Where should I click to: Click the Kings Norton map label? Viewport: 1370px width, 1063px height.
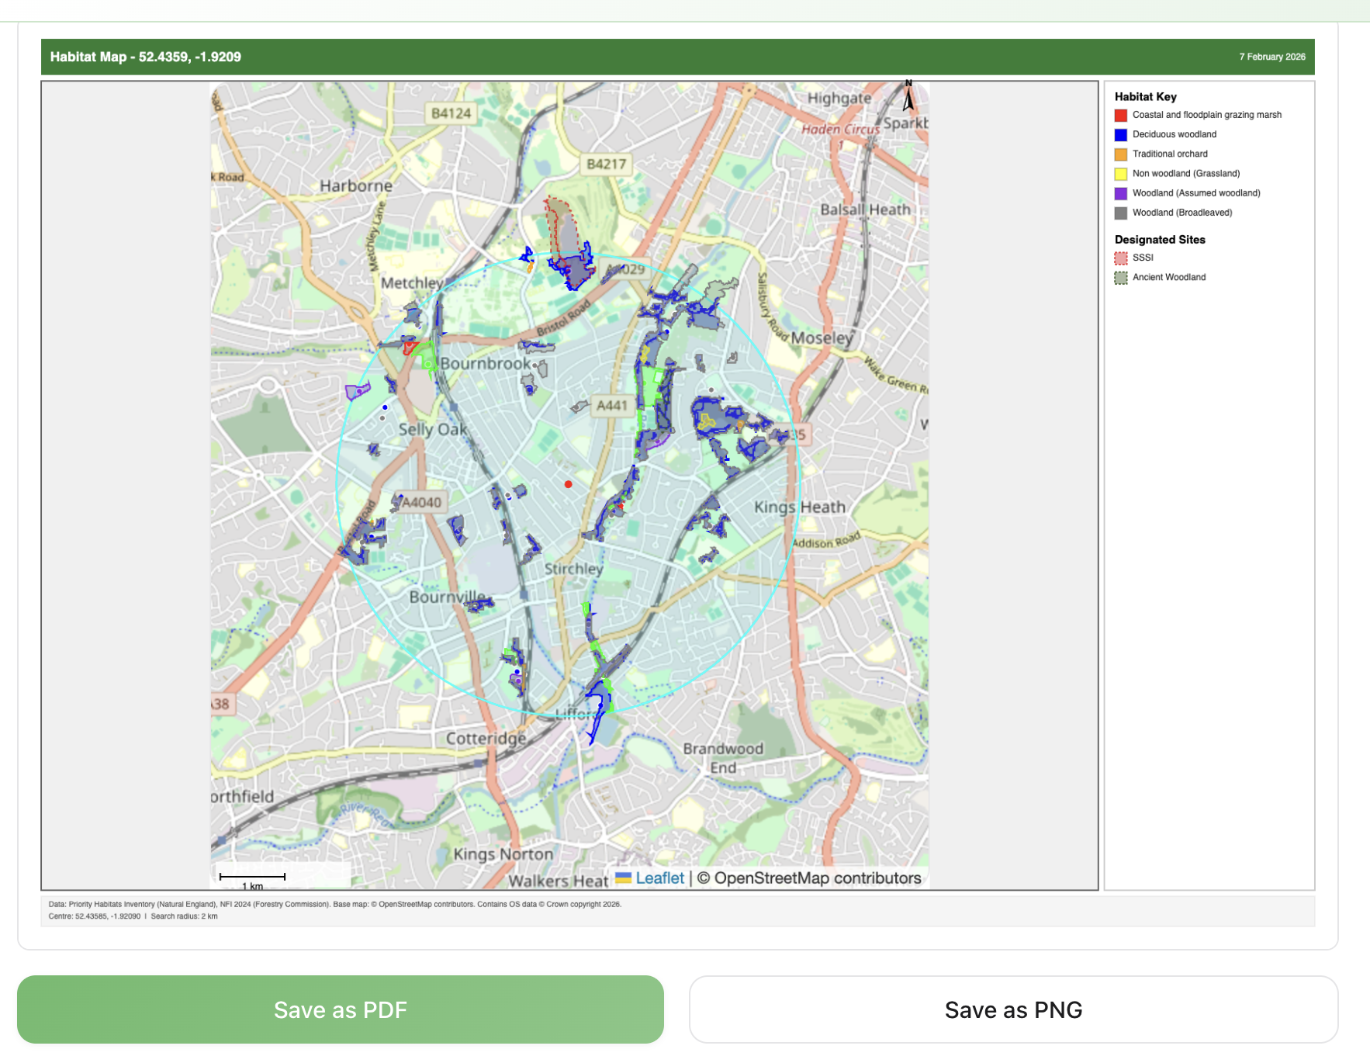click(x=503, y=854)
